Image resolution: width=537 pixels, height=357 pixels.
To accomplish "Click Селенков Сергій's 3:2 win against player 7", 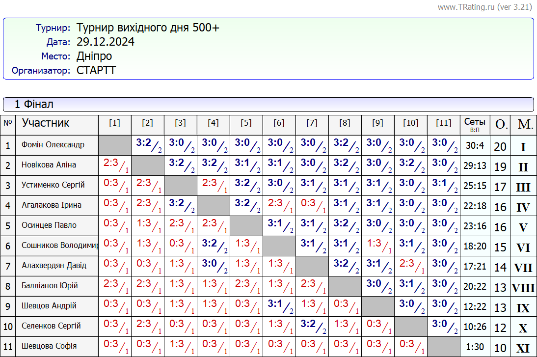I will 311,326.
